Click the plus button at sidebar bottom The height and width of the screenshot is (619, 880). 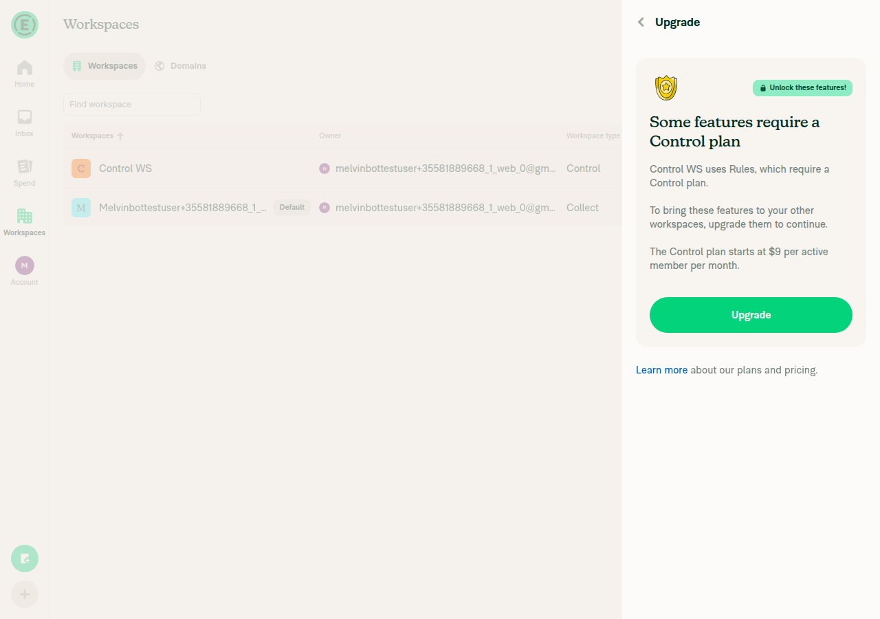(25, 594)
